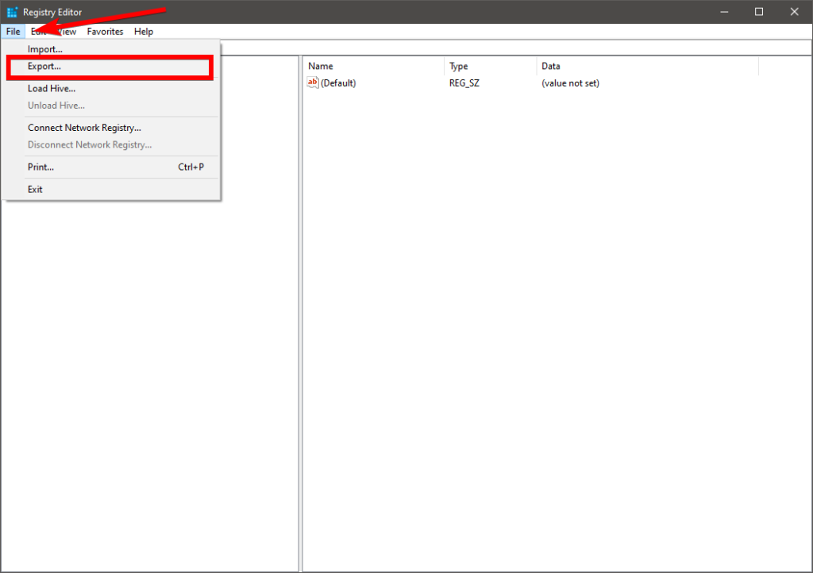Select Import from the File menu

pyautogui.click(x=44, y=48)
